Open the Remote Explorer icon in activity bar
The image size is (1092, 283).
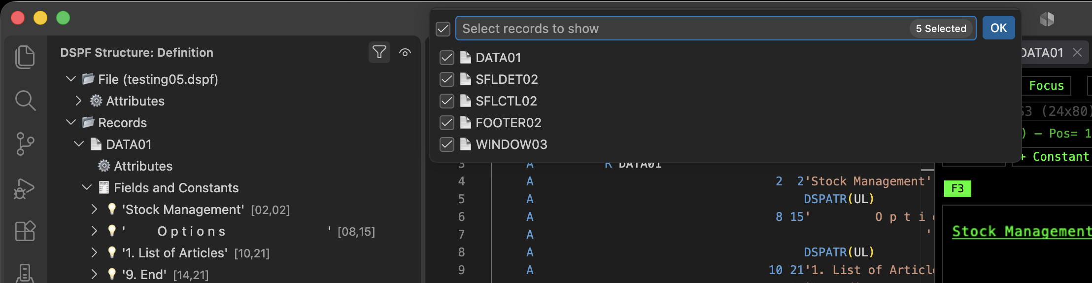pos(25,273)
